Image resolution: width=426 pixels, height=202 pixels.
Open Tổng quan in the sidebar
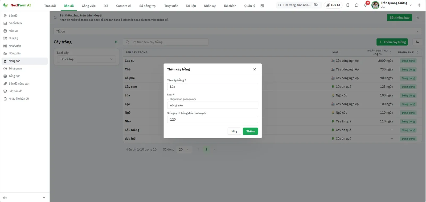point(24,69)
